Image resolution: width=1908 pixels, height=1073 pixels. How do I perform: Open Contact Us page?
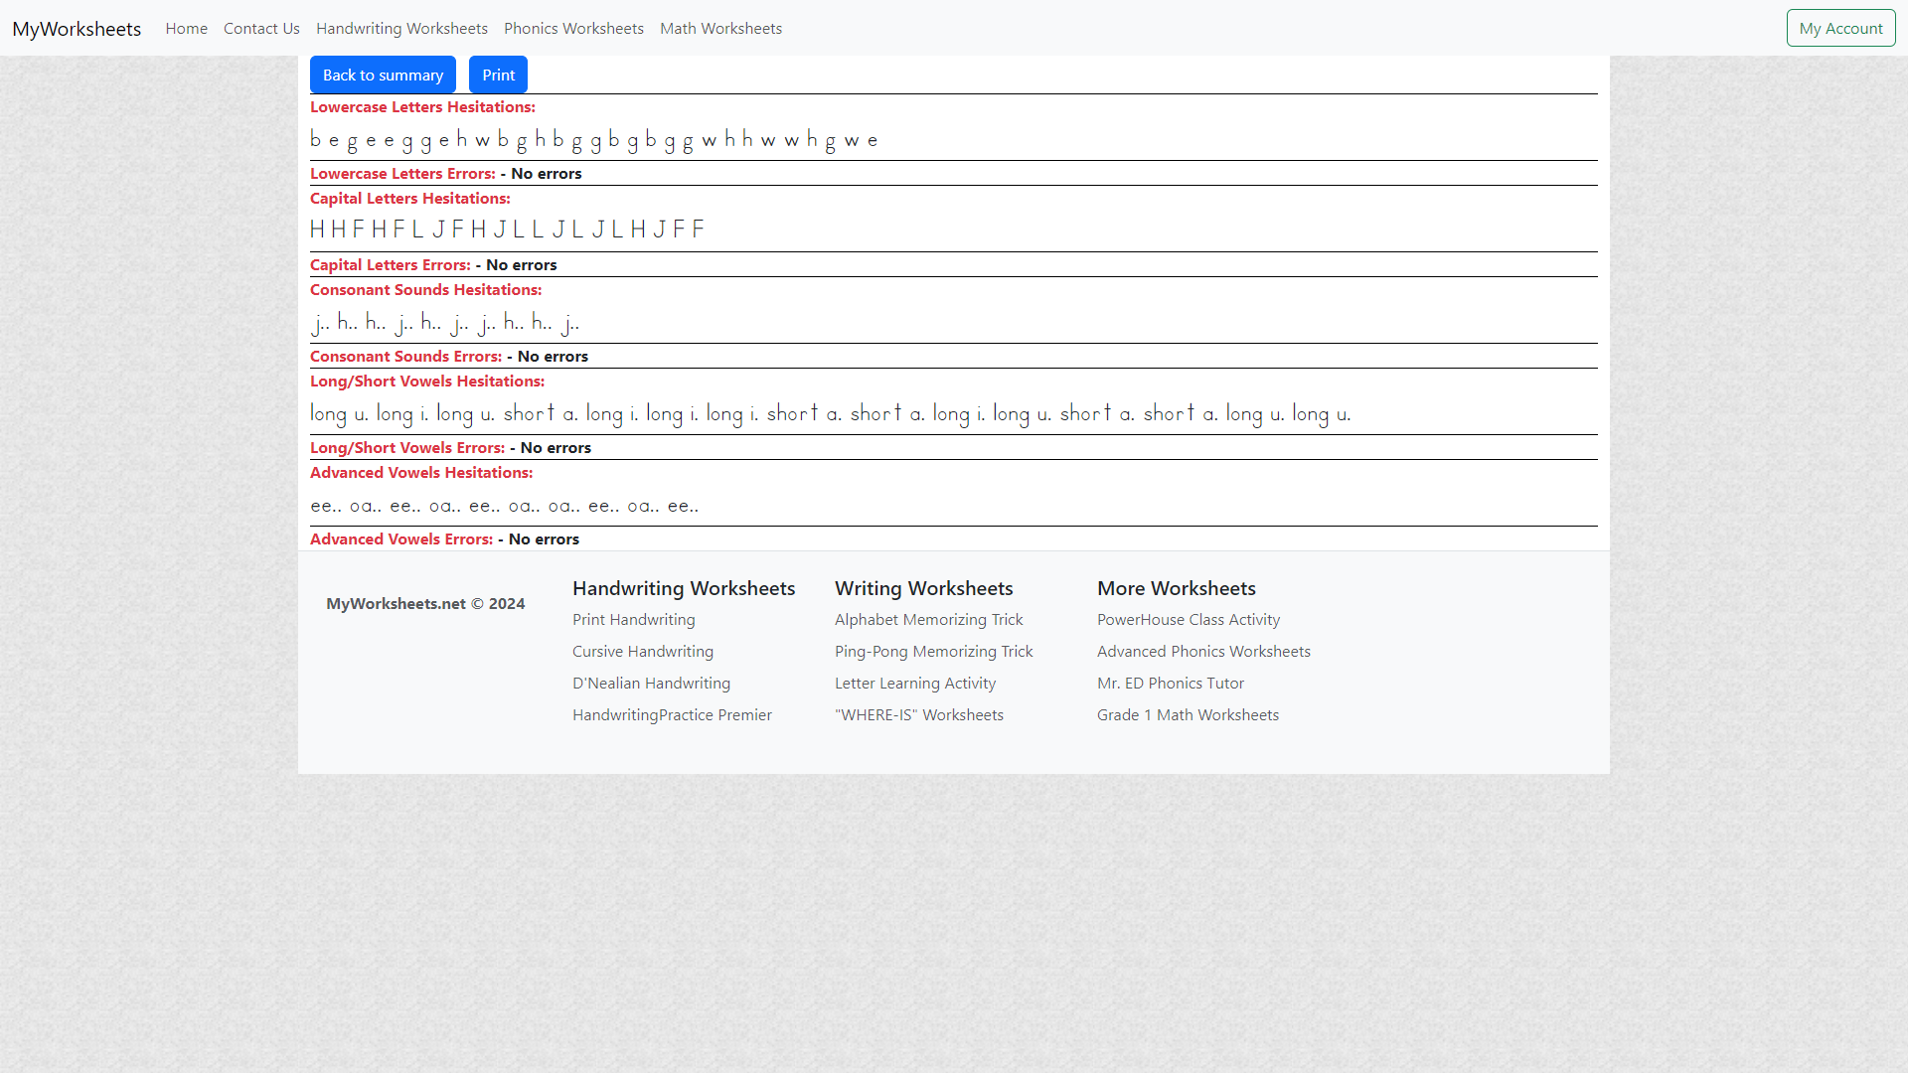[x=261, y=29]
